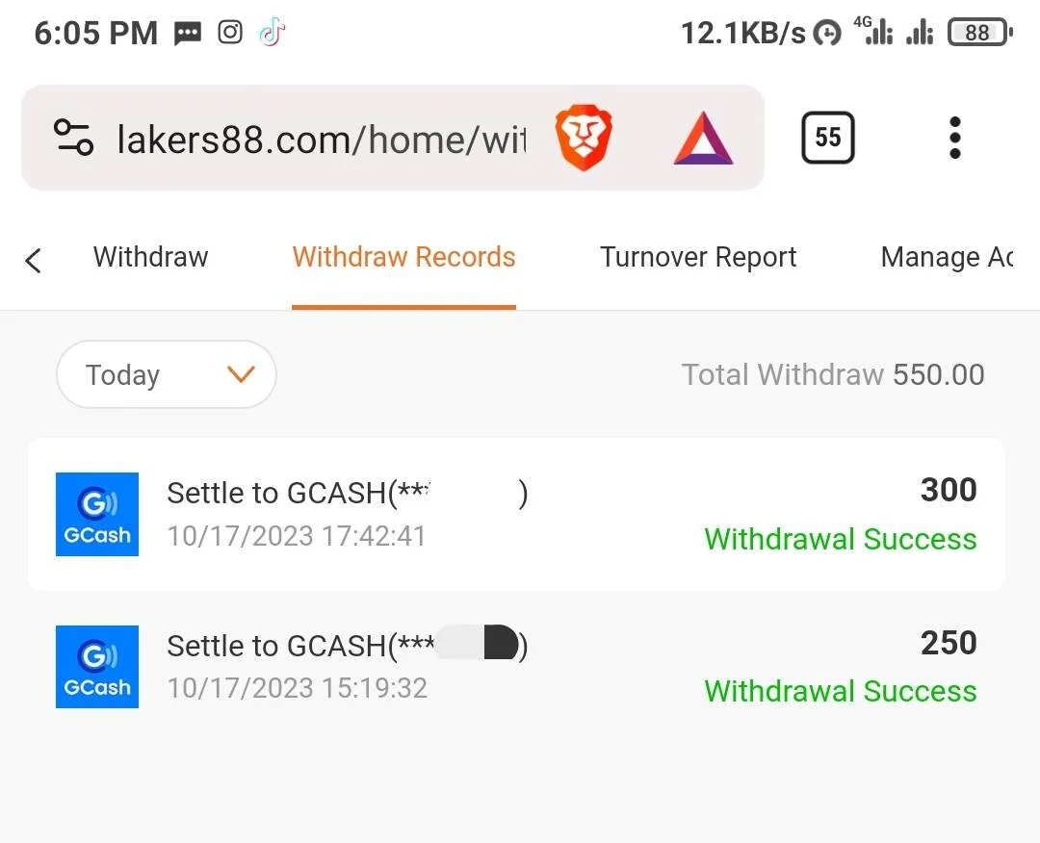Go back using the left chevron arrow
The height and width of the screenshot is (843, 1040).
click(33, 260)
